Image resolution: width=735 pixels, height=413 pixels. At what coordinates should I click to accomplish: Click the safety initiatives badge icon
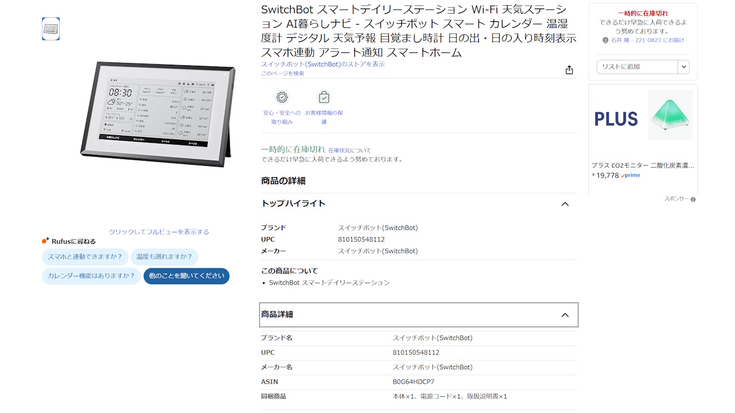(x=282, y=97)
